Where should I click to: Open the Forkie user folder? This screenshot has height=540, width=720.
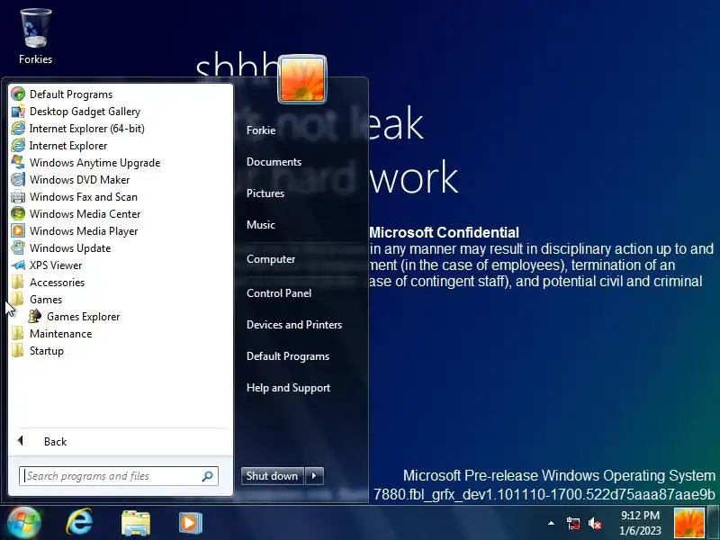tap(261, 130)
